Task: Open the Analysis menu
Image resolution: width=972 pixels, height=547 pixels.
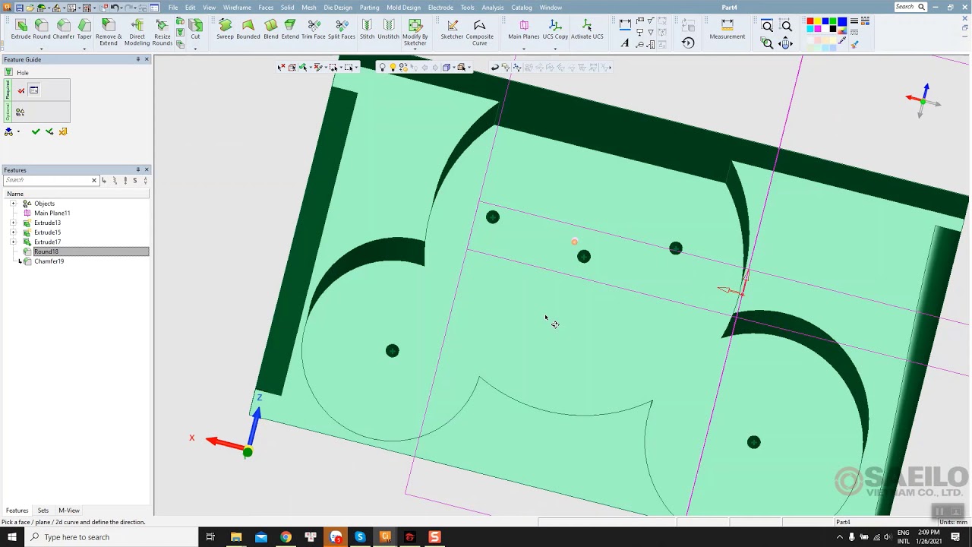Action: (x=493, y=8)
